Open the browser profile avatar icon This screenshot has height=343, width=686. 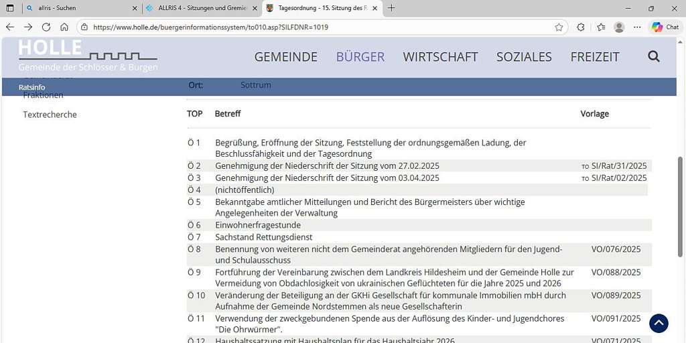pos(619,27)
